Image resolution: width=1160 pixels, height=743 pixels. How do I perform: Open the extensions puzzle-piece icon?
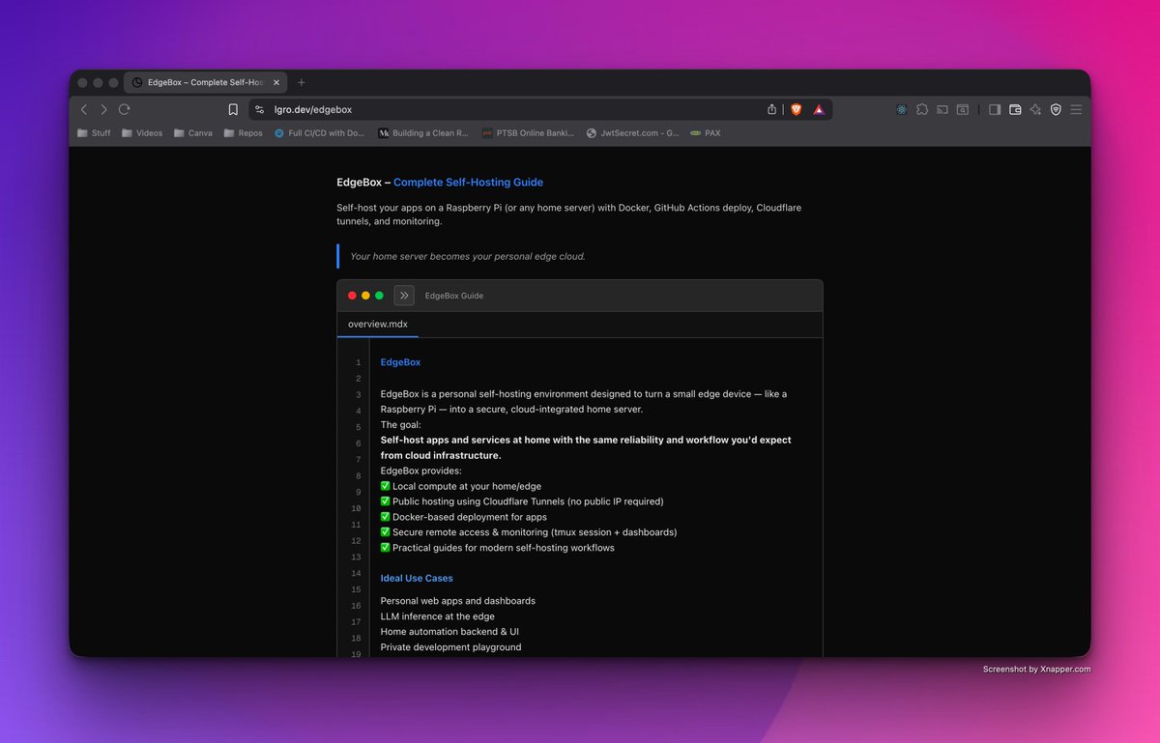pos(922,110)
